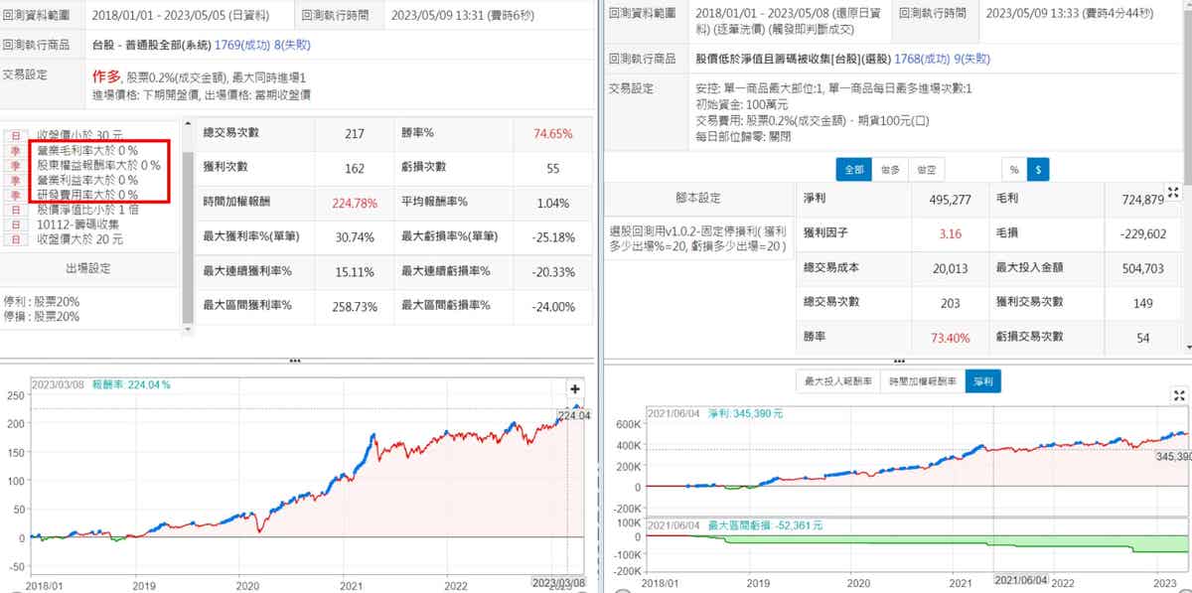Select the 淨利 chart tab

pos(982,381)
